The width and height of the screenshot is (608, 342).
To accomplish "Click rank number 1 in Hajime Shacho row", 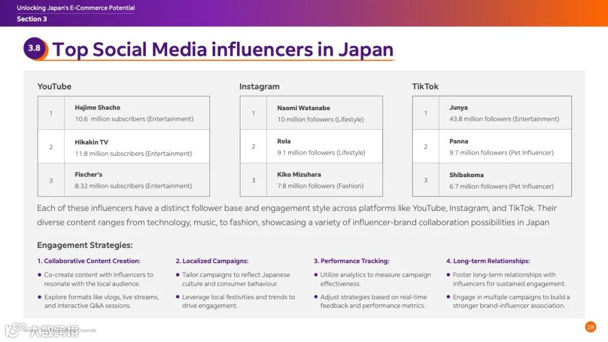I will click(51, 114).
